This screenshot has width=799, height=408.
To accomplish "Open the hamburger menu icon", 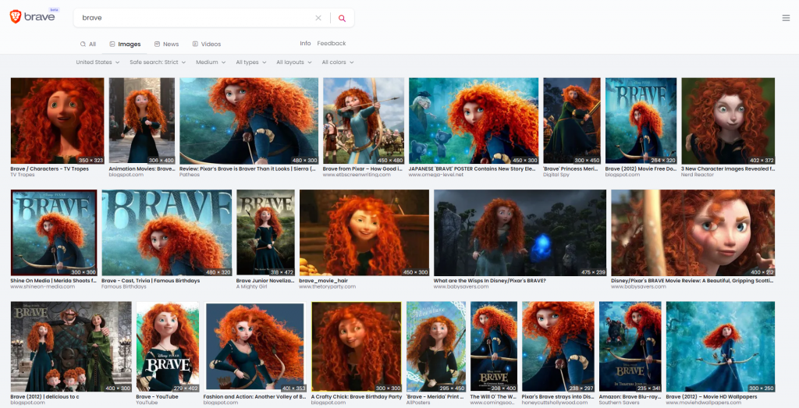I will 785,18.
